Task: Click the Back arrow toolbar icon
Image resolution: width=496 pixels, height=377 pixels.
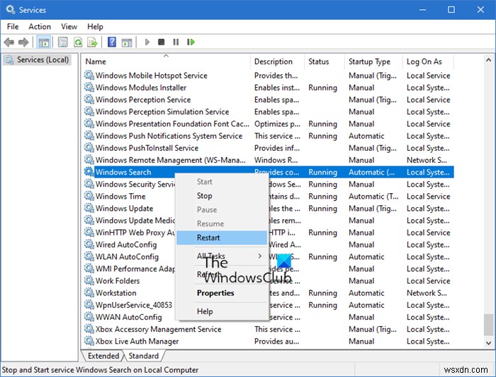Action: (x=9, y=42)
